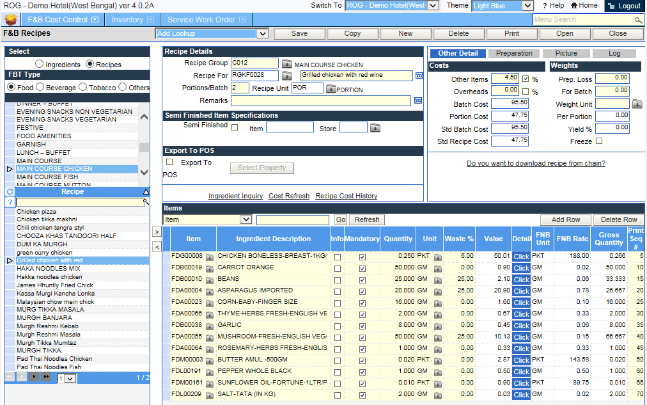This screenshot has height=405, width=647.
Task: Click Cost Refresh link
Action: pos(289,196)
